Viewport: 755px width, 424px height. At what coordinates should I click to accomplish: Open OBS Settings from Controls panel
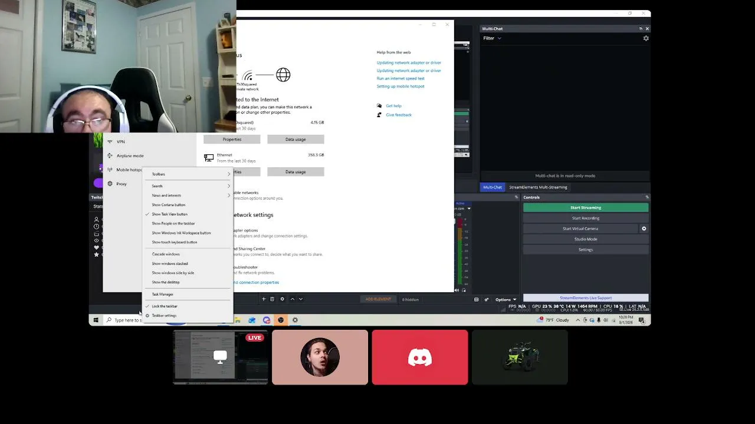pyautogui.click(x=586, y=250)
